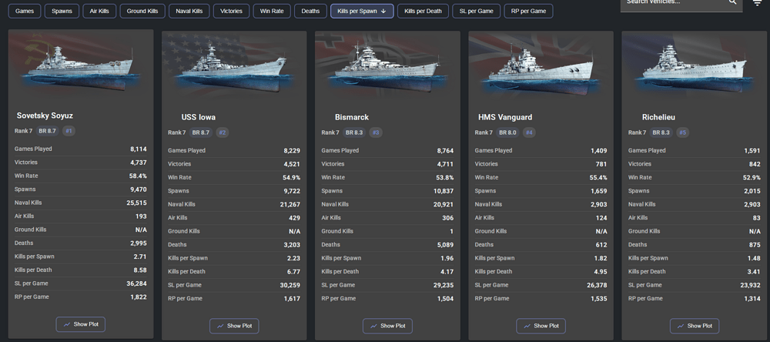The height and width of the screenshot is (342, 770).
Task: Select Sovetsky Soyuz kills per spawn 2.71
Action: (x=140, y=256)
